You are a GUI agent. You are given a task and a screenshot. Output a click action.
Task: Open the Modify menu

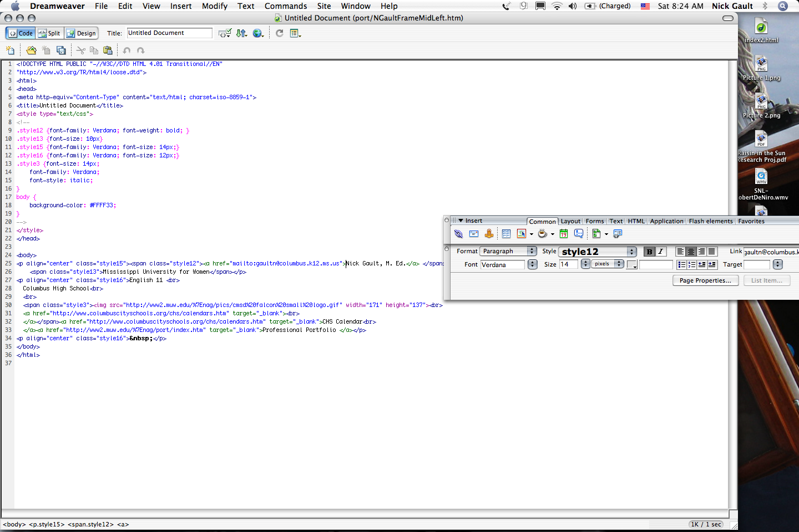click(215, 6)
